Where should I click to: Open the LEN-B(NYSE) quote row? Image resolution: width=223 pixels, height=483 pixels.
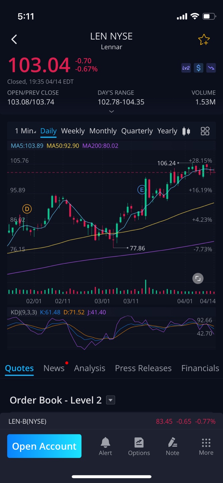(x=111, y=421)
